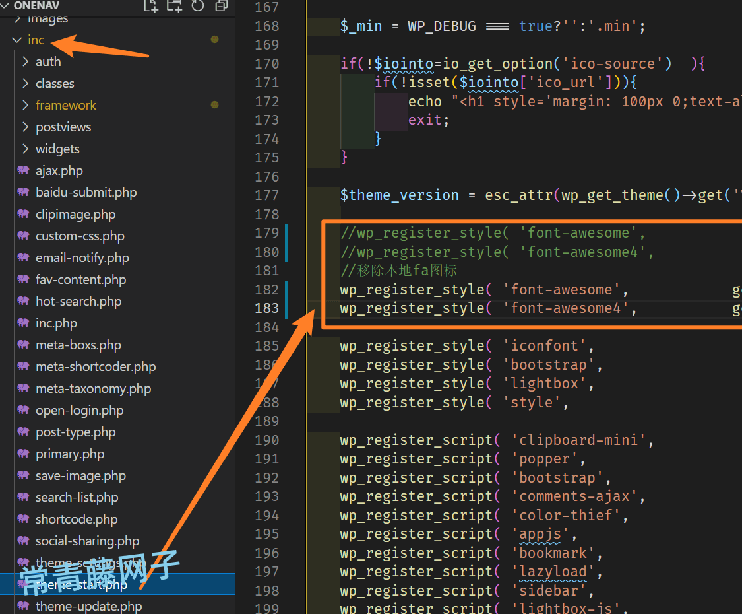Viewport: 742px width, 614px height.
Task: Open clipimage.php in the explorer
Action: pos(76,214)
